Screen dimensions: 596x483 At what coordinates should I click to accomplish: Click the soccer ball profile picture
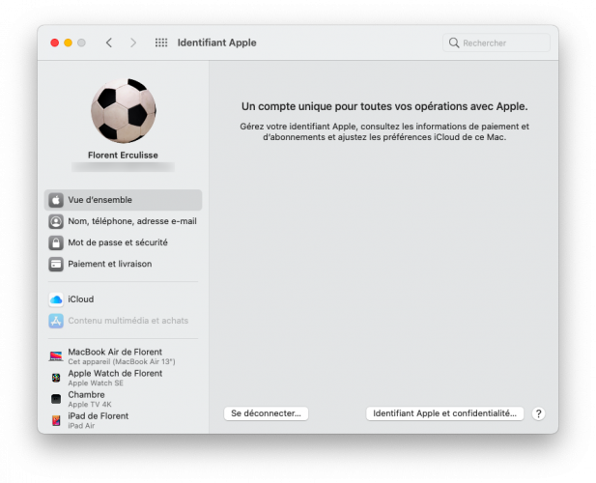click(x=123, y=111)
